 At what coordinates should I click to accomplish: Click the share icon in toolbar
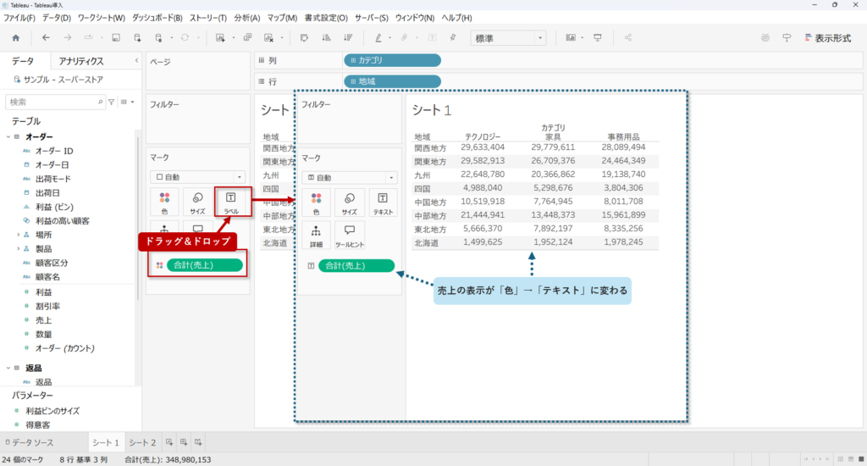point(628,38)
